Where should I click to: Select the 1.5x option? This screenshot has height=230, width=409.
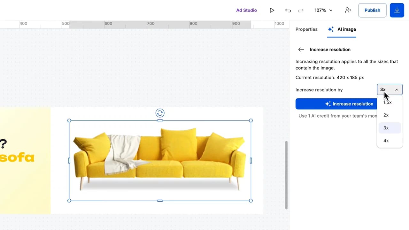point(388,103)
